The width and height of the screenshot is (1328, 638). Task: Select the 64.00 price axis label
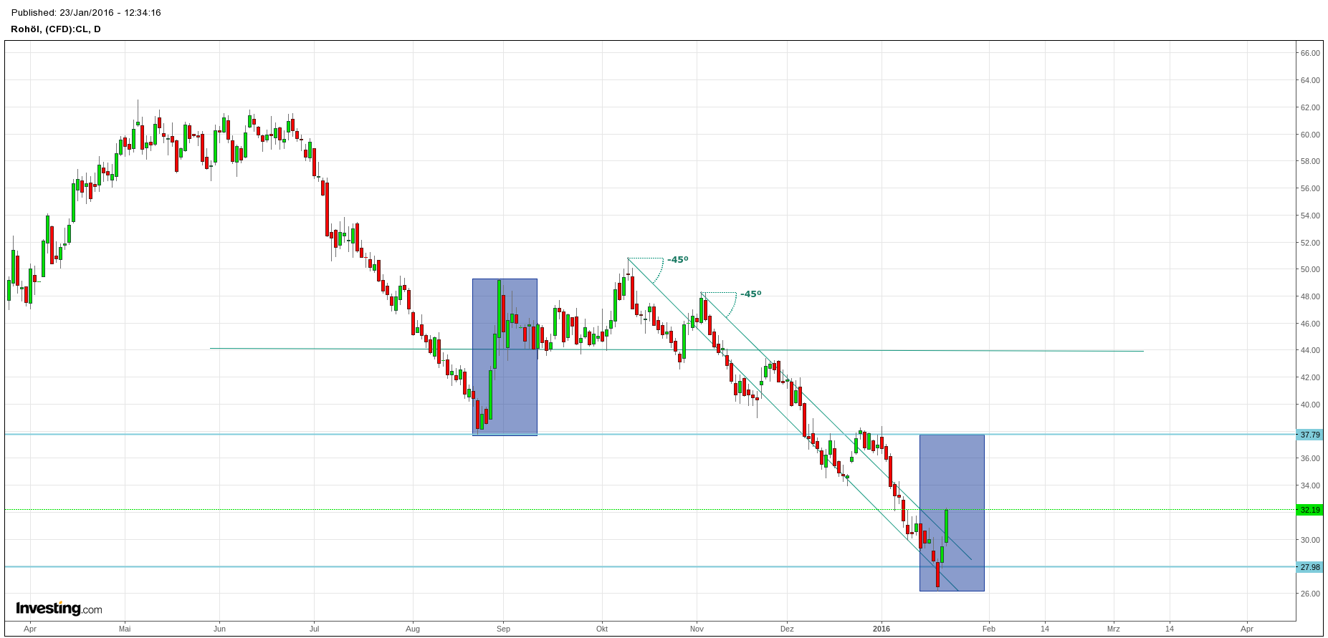[1310, 80]
